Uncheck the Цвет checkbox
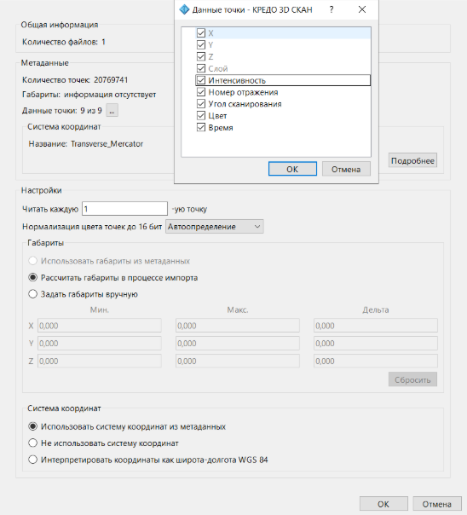Screen dimensions: 467x515 pyautogui.click(x=201, y=116)
